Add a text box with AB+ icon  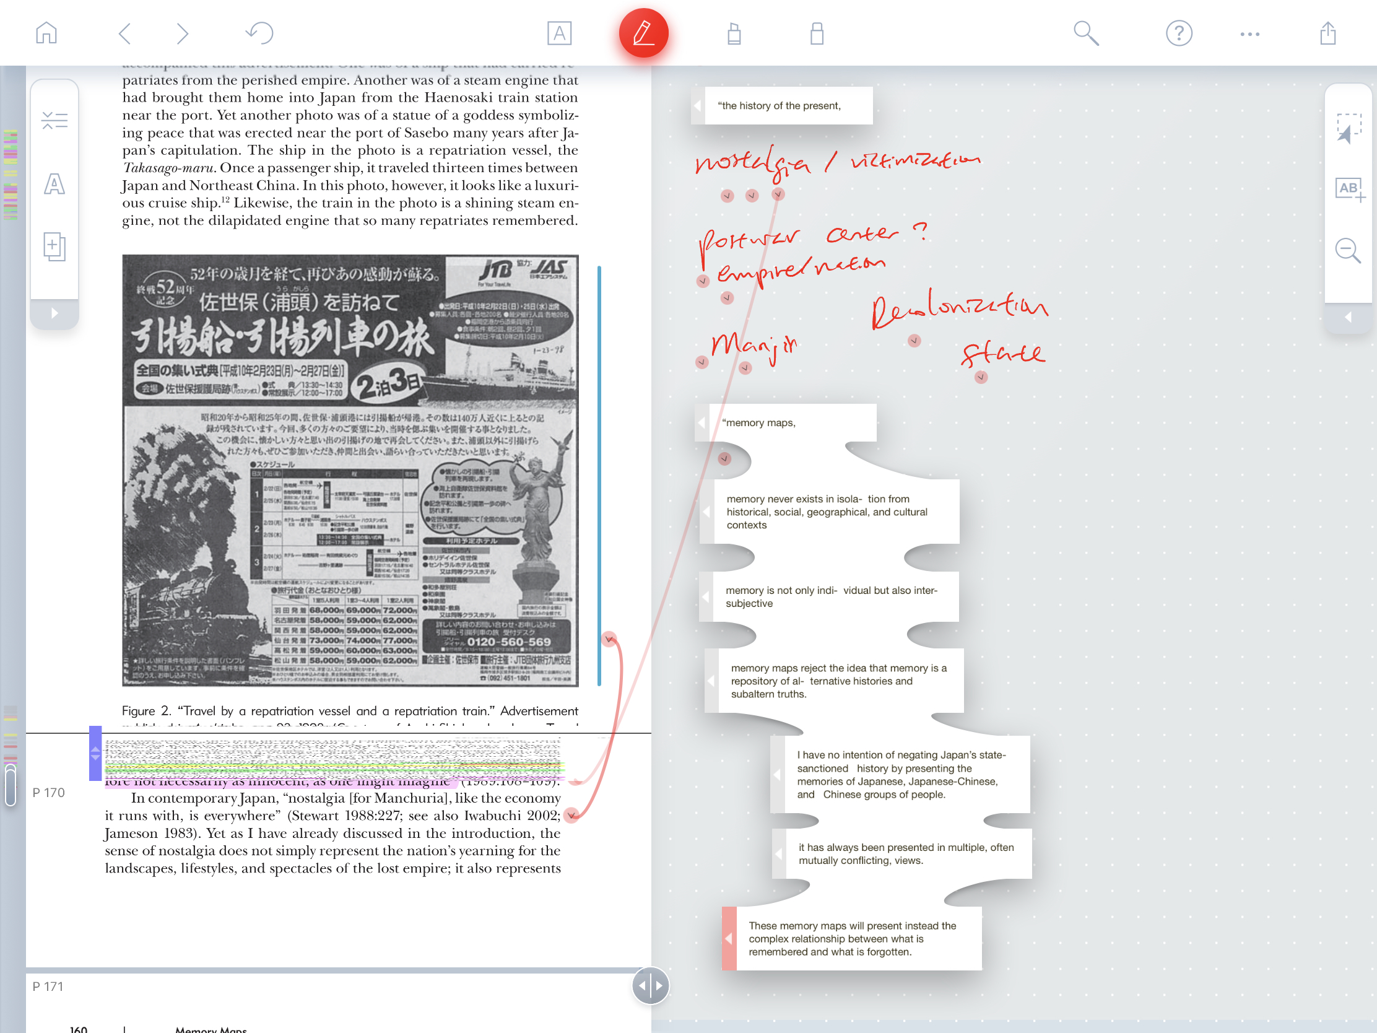[1349, 190]
